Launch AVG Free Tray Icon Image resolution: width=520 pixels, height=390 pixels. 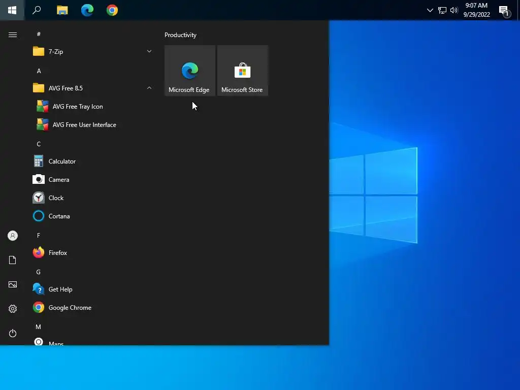click(92, 107)
